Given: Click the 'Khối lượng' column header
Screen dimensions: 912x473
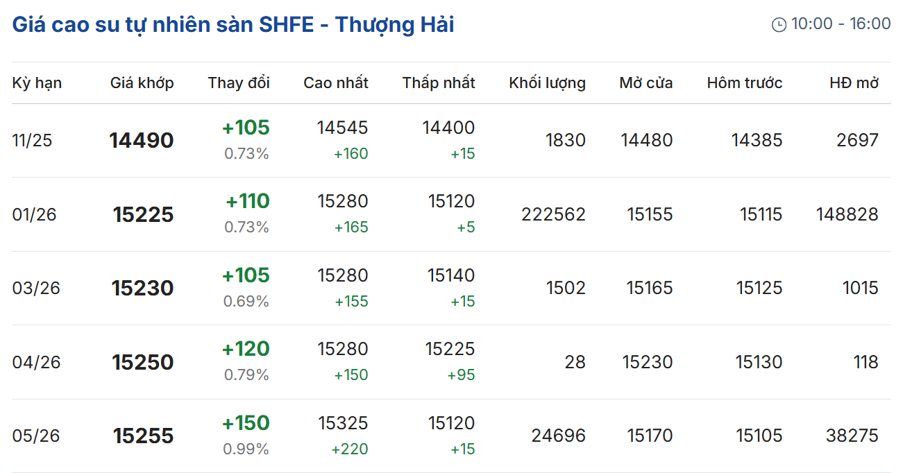Looking at the screenshot, I should 547,83.
